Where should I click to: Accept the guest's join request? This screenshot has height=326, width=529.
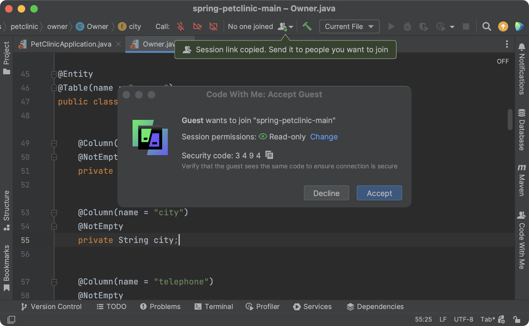pos(379,193)
